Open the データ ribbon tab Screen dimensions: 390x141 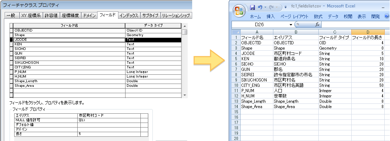click(333, 17)
